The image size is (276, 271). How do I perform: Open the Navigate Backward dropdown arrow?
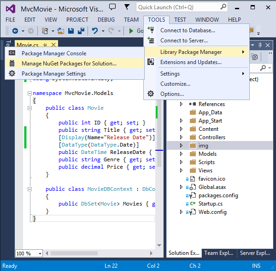click(23, 31)
